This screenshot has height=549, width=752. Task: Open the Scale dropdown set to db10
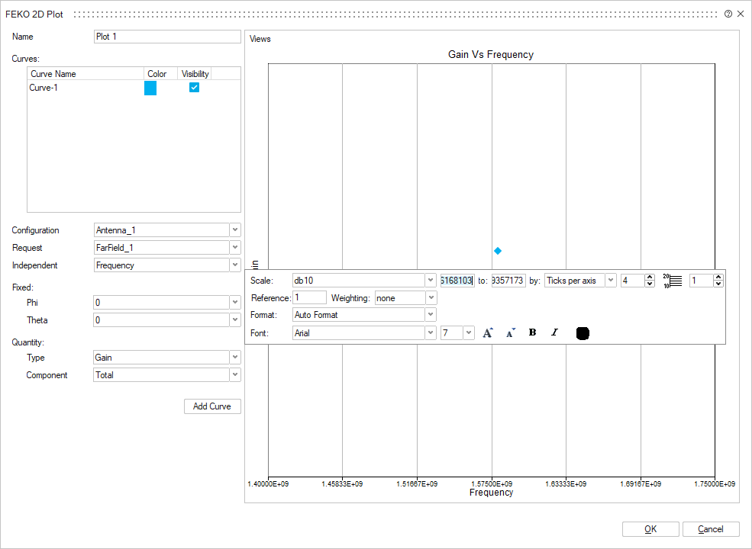pos(431,281)
